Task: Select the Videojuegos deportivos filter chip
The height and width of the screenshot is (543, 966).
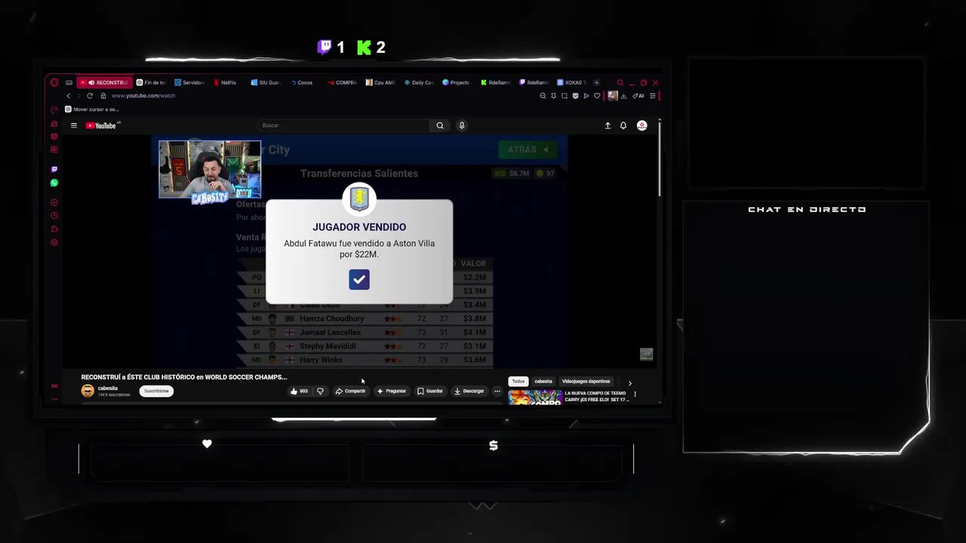Action: [586, 382]
